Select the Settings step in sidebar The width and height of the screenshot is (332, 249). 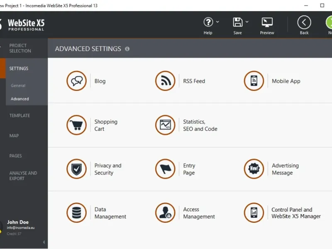point(19,68)
